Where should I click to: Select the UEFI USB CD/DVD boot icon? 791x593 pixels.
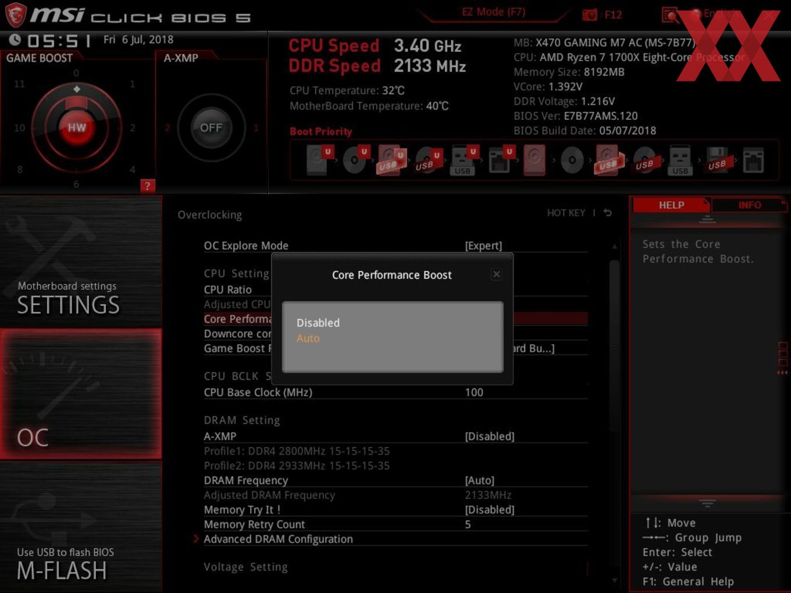(428, 160)
